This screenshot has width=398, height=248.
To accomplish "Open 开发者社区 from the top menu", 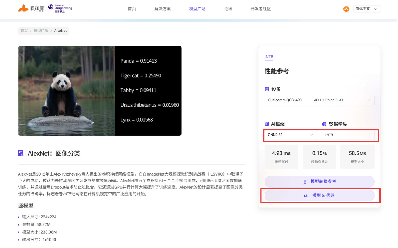I will [261, 9].
